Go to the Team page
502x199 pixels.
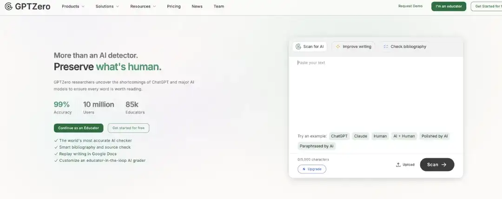coord(219,7)
